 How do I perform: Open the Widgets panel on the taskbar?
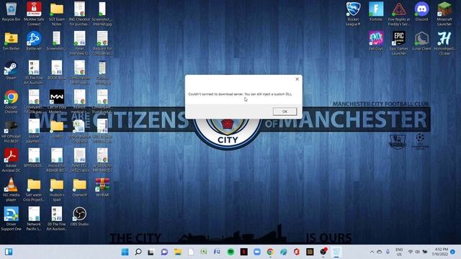coord(9,252)
